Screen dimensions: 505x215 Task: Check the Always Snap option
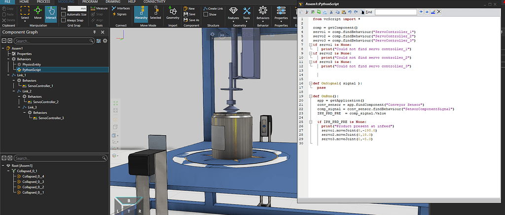(x=63, y=21)
